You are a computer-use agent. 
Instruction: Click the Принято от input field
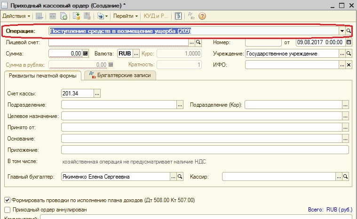[x=202, y=127]
